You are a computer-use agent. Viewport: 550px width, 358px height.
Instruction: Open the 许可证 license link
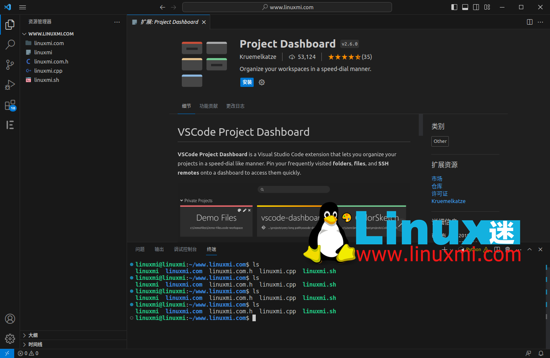[x=440, y=194]
